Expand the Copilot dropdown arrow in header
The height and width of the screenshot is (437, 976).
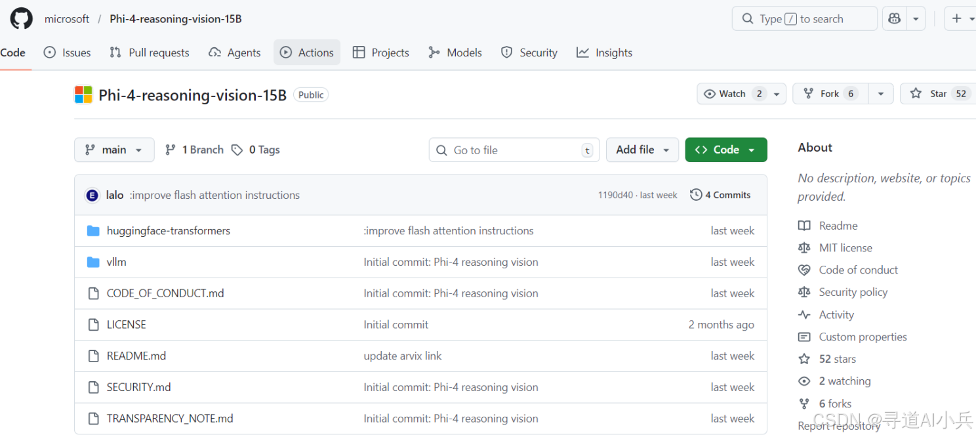pos(916,19)
